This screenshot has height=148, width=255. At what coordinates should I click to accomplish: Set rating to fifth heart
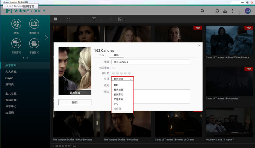129,73
